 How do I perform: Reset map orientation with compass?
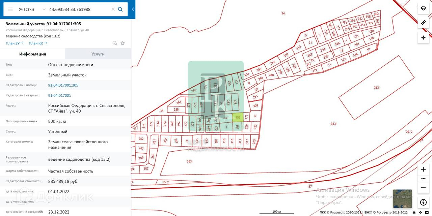pos(424,203)
